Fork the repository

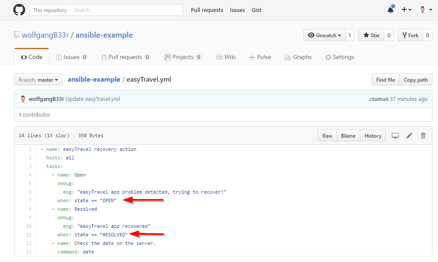[x=410, y=35]
